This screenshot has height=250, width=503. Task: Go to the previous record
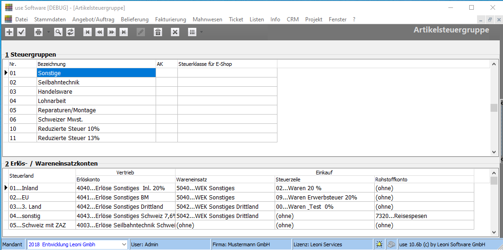[100, 32]
